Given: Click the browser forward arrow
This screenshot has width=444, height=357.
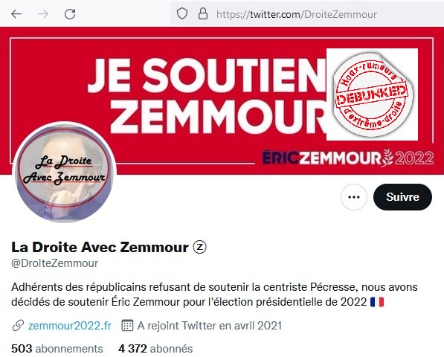Looking at the screenshot, I should point(43,13).
